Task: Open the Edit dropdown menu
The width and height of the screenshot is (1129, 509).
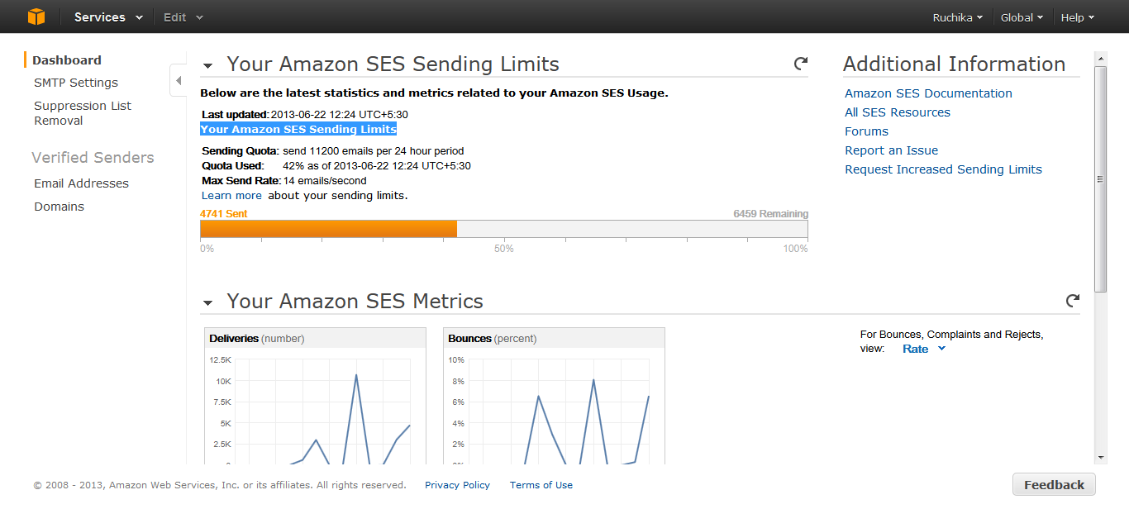Action: [x=183, y=17]
